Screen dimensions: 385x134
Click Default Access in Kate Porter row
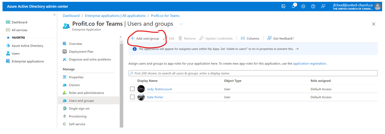(321, 97)
